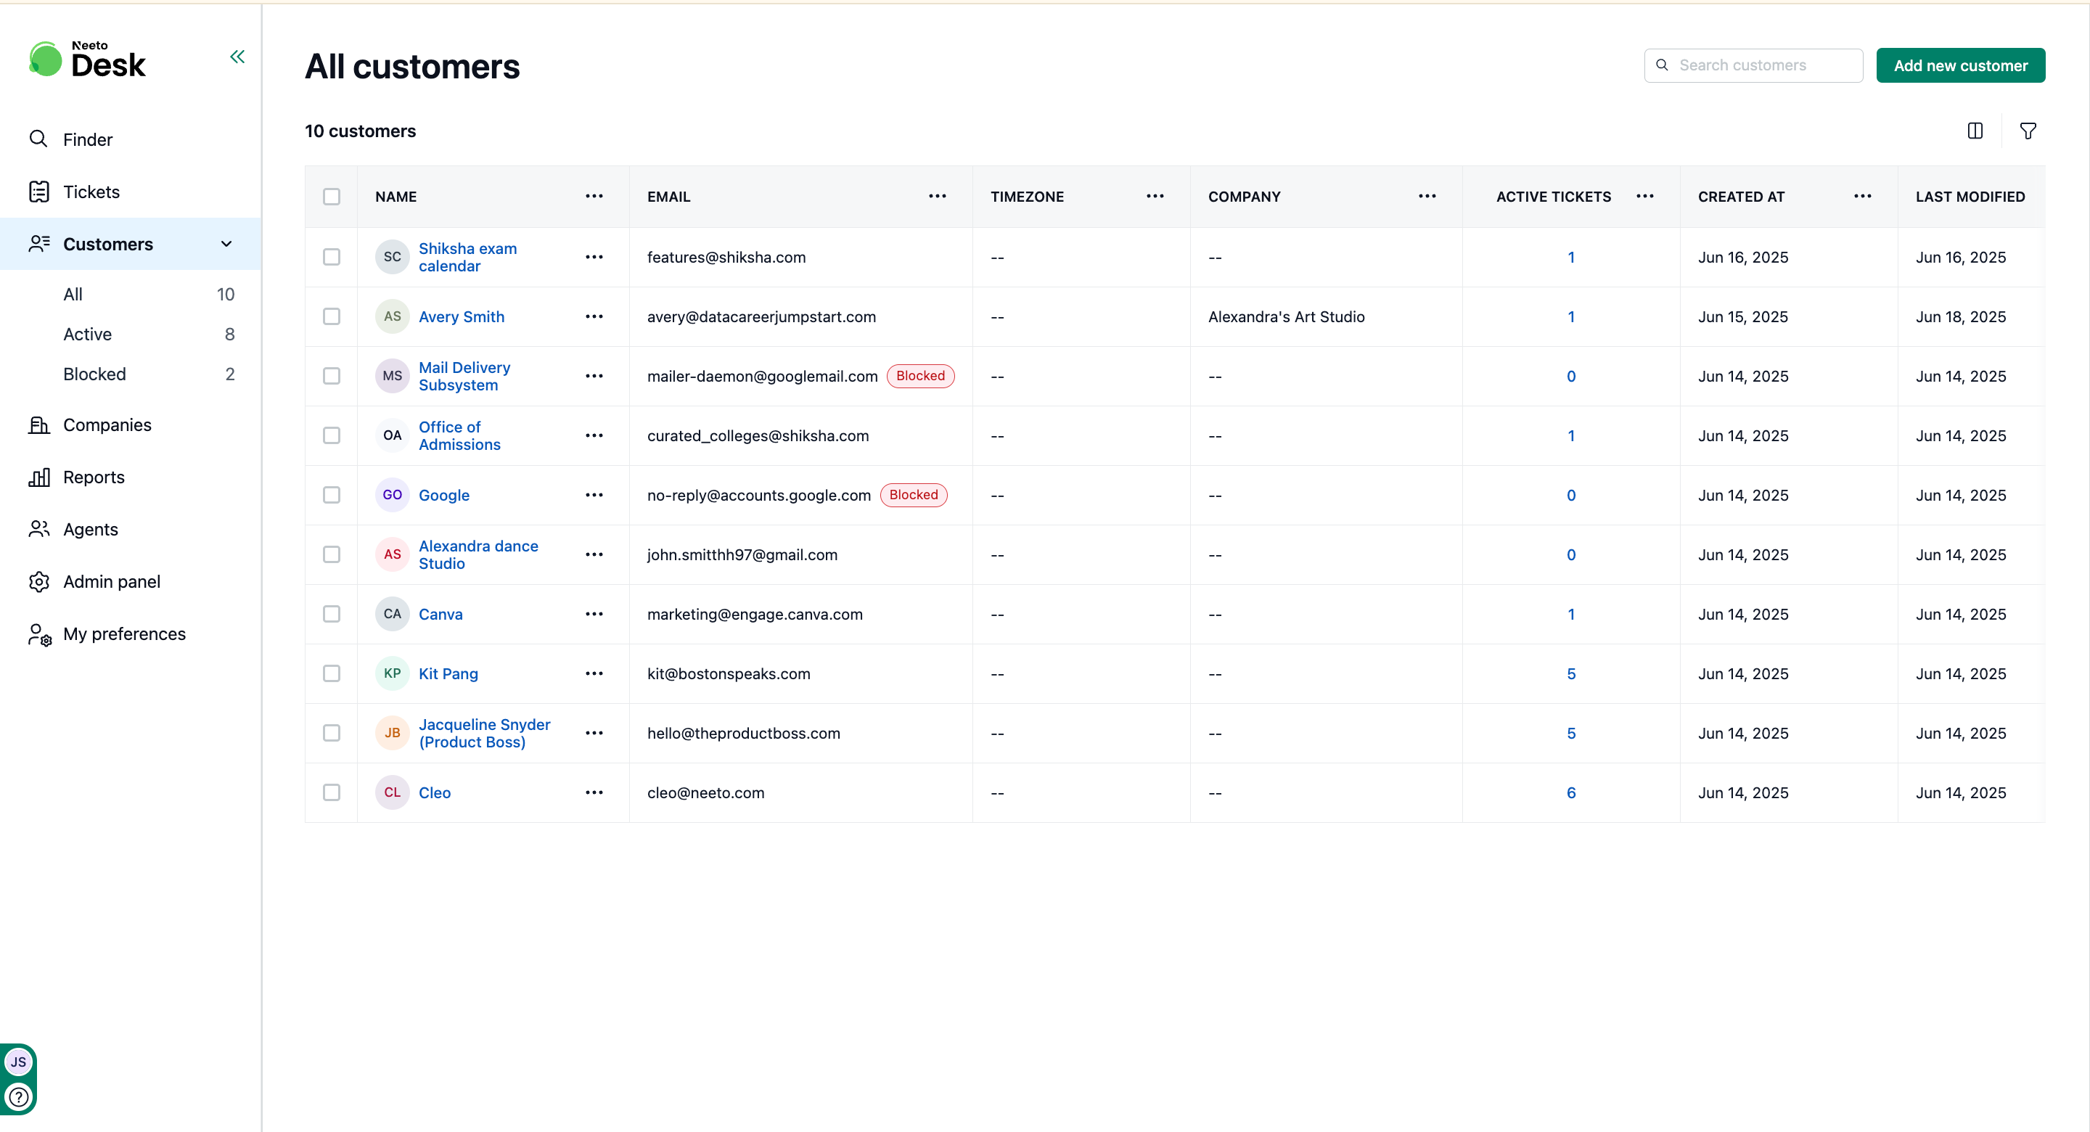The image size is (2090, 1132).
Task: Open the Canva customer link
Action: 440,615
